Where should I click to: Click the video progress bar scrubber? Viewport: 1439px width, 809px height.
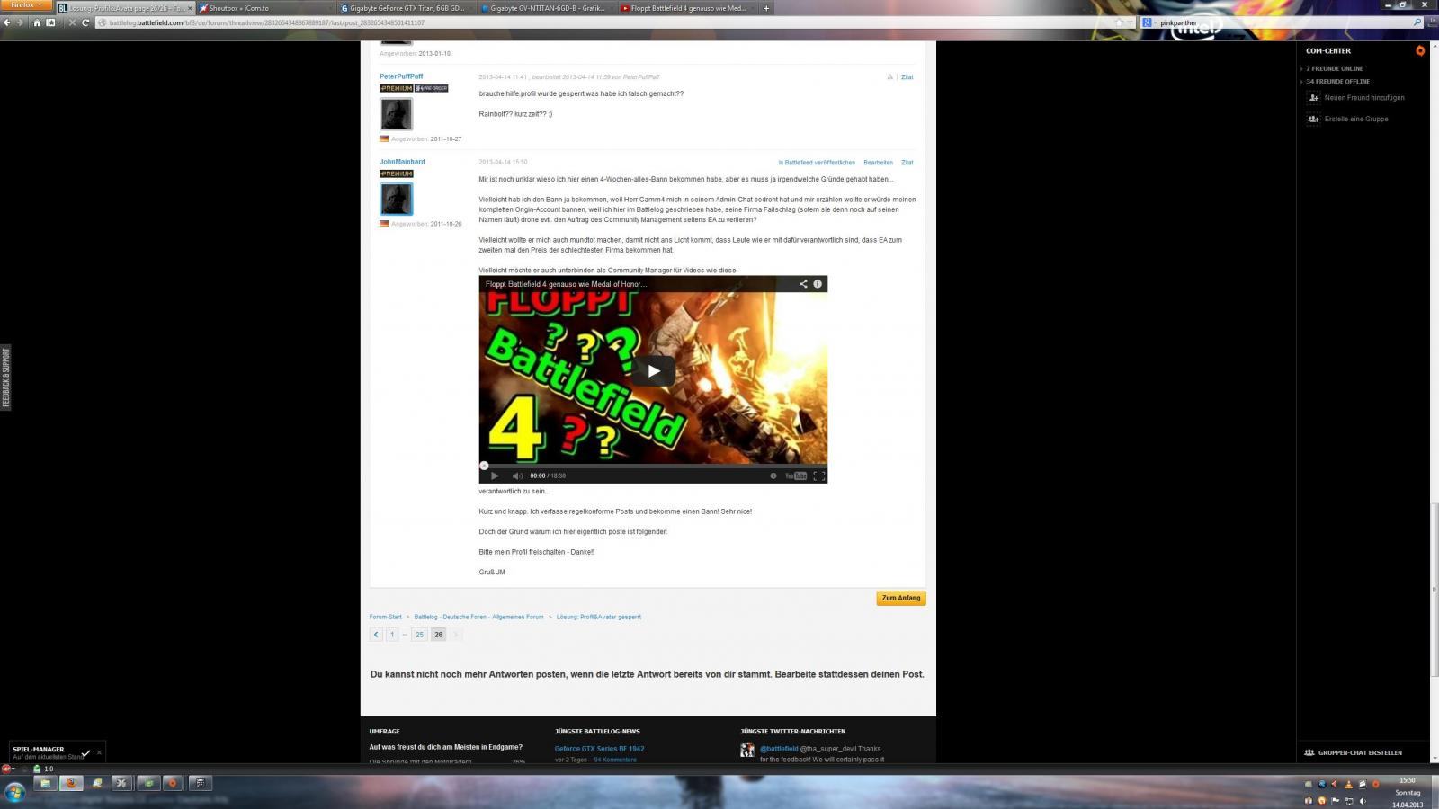click(x=484, y=466)
